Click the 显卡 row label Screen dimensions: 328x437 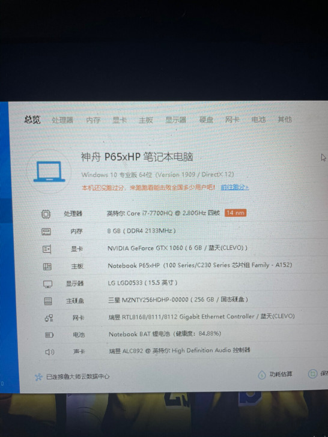[x=77, y=249]
